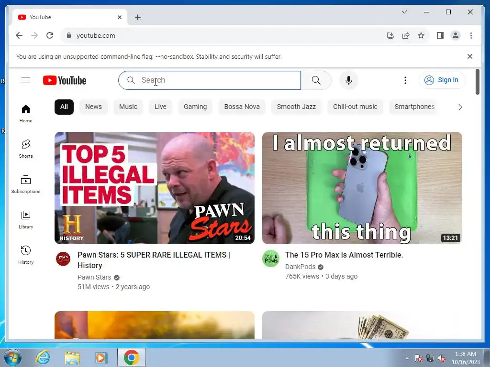Dismiss the no-sandbox warning bar

pyautogui.click(x=470, y=56)
